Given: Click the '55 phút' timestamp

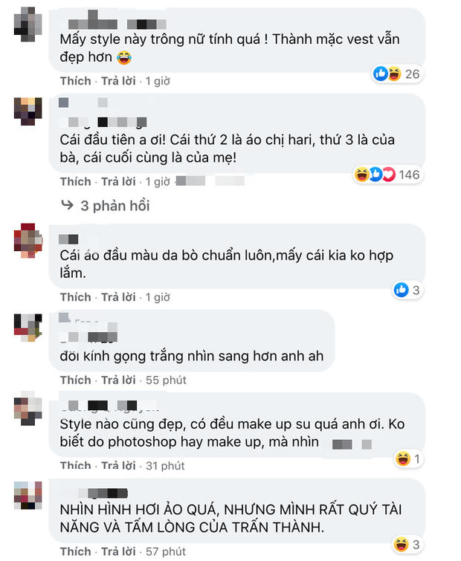Looking at the screenshot, I should point(166,380).
